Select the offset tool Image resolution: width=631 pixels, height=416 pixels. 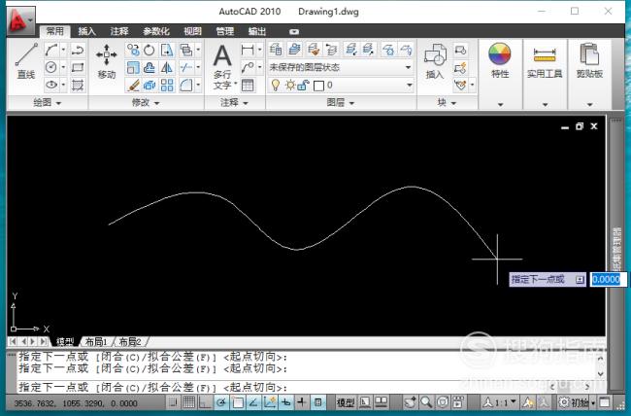coord(149,67)
